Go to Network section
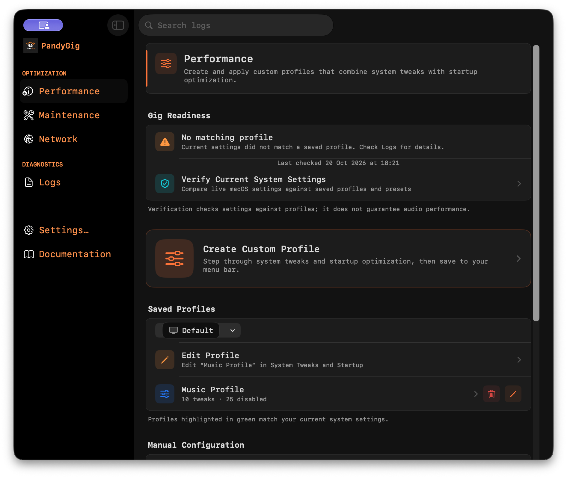 tap(74, 139)
